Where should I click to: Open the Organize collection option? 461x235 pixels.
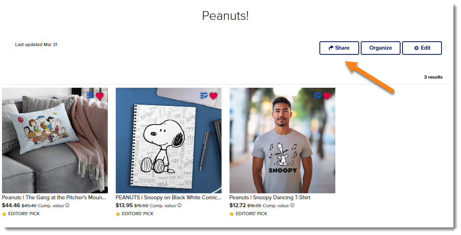(x=380, y=48)
